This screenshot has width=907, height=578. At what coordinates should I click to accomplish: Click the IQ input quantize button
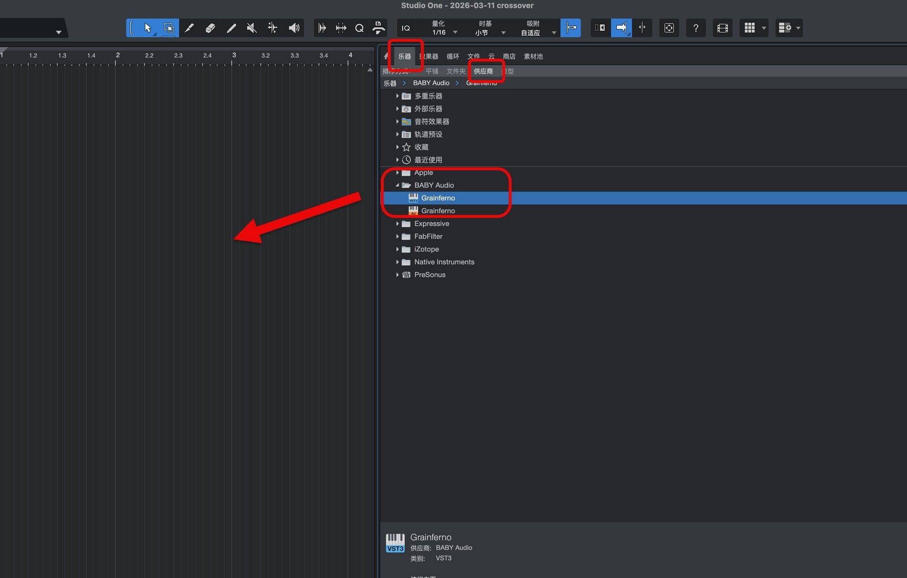406,28
